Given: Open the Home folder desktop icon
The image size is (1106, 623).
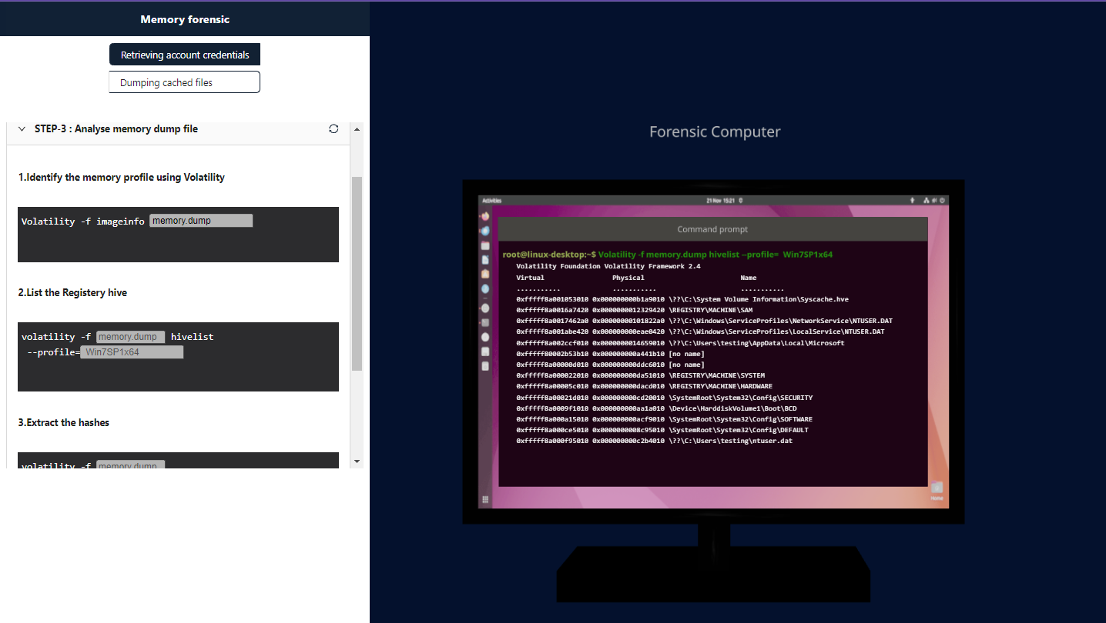Looking at the screenshot, I should tap(937, 489).
